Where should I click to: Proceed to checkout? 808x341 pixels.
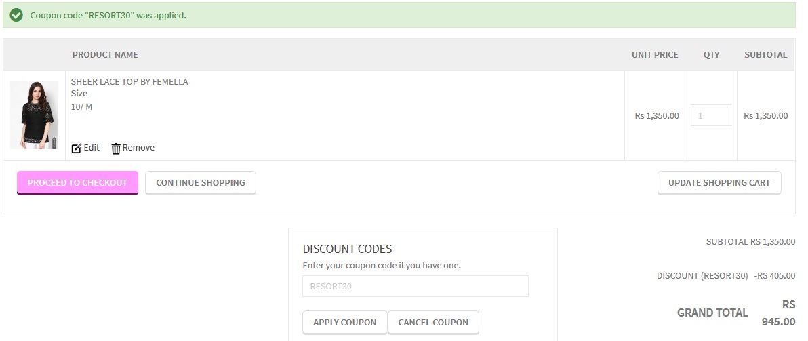pyautogui.click(x=77, y=183)
